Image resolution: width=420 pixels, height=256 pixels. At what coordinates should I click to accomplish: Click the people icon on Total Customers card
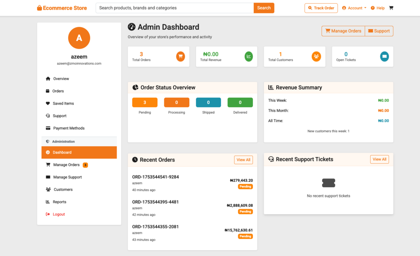tap(316, 56)
